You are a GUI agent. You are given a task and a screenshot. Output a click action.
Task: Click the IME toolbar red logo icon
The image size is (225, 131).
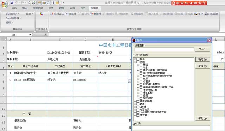coord(174,3)
